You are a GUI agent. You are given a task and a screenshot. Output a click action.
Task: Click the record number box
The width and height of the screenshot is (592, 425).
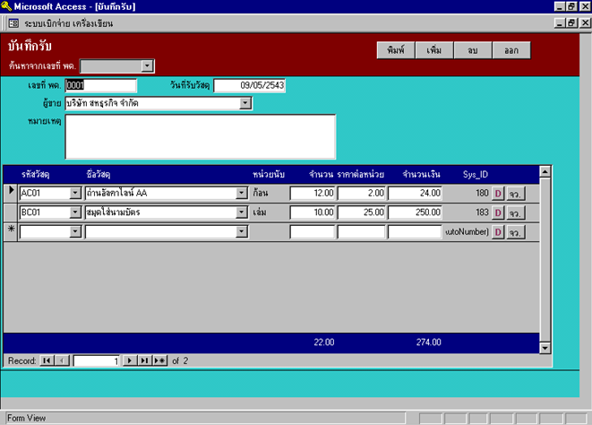click(97, 360)
